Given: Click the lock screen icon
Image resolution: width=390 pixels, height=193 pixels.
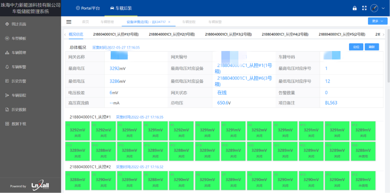Looking at the screenshot, I should tap(355, 8).
